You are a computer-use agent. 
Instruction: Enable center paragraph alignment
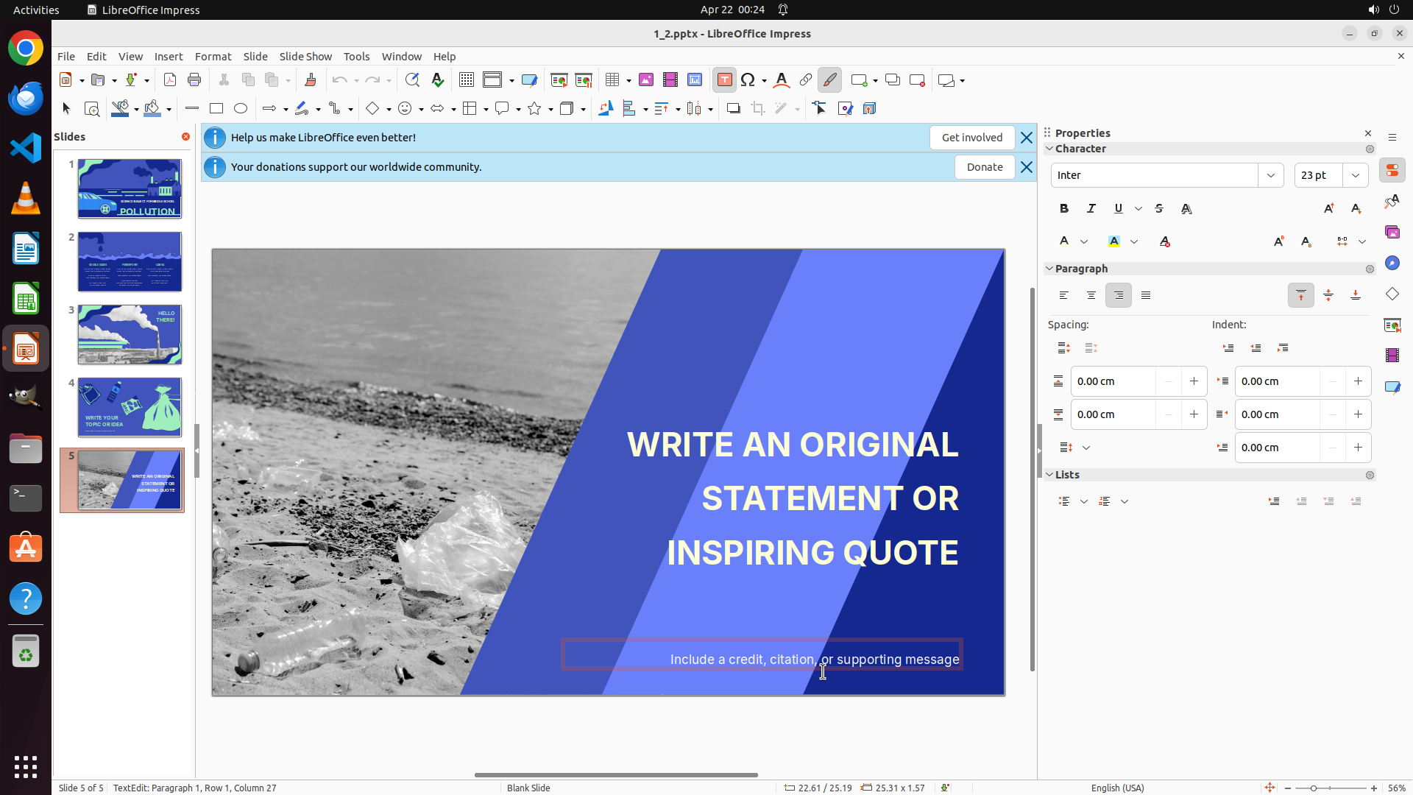click(x=1091, y=296)
